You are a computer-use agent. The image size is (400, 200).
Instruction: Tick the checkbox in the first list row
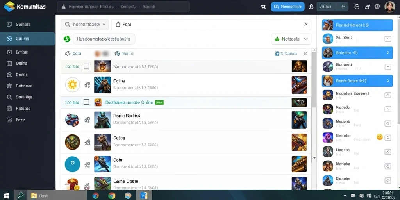(86, 66)
